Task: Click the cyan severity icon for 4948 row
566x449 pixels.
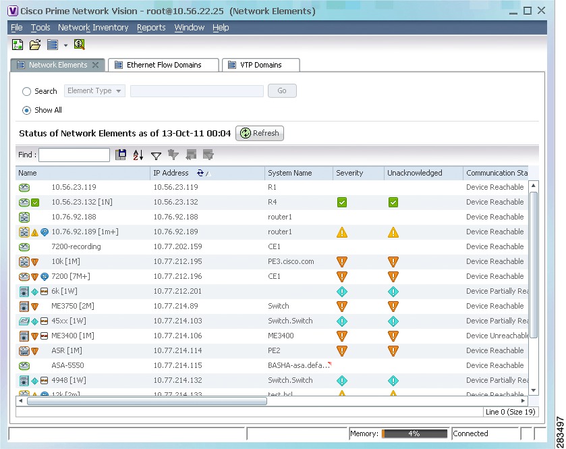Action: pos(342,380)
